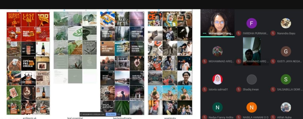The image size is (303, 119).
Task: Click muted mic icon beside Shadiq irwan
Action: click(x=239, y=89)
